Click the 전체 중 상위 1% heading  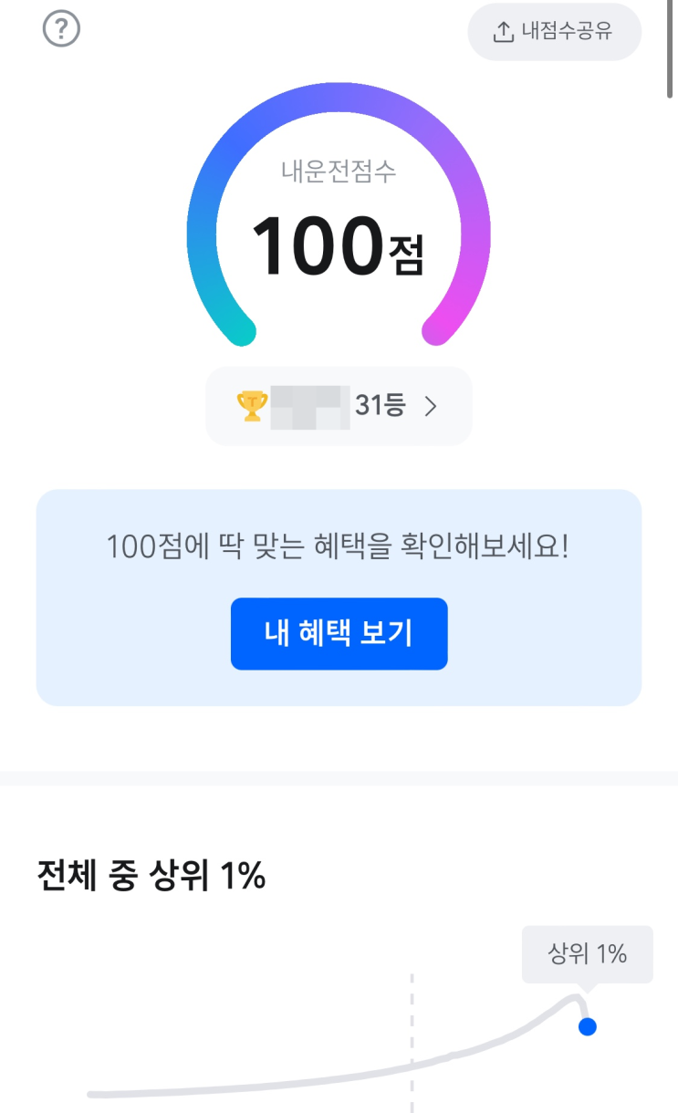[151, 876]
